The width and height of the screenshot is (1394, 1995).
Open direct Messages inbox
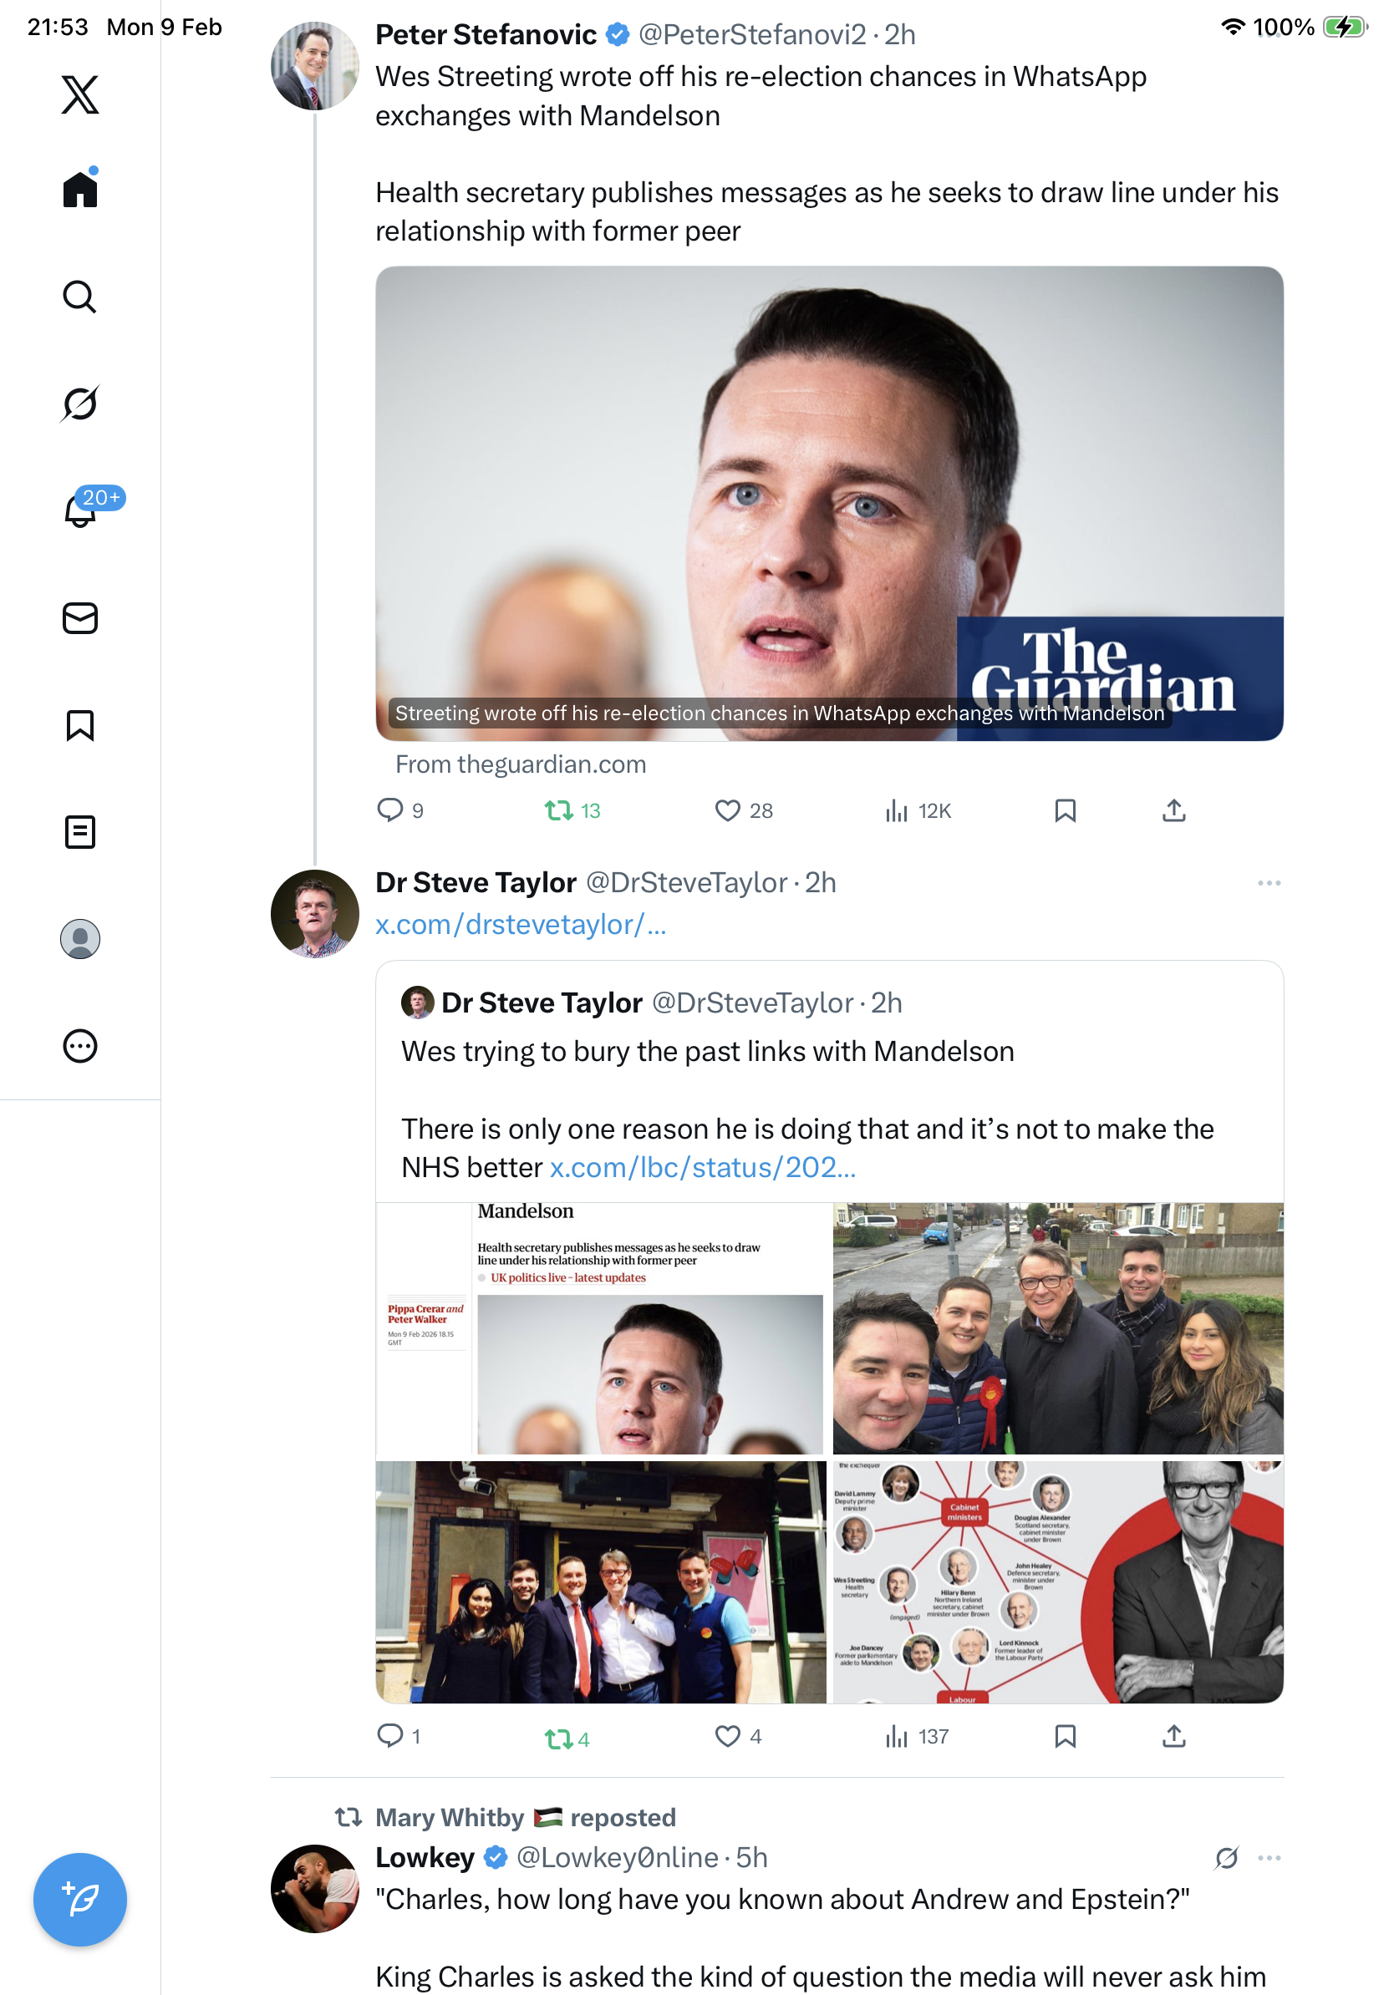click(80, 617)
